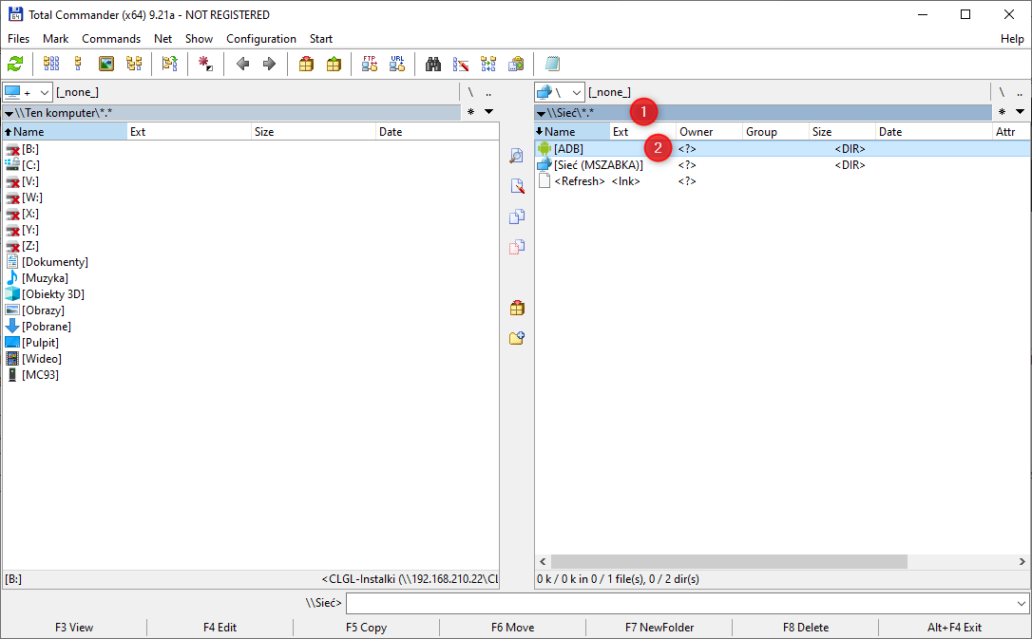Screen dimensions: 1032x639
Task: Click the green Reread source refresh icon
Action: tap(15, 65)
